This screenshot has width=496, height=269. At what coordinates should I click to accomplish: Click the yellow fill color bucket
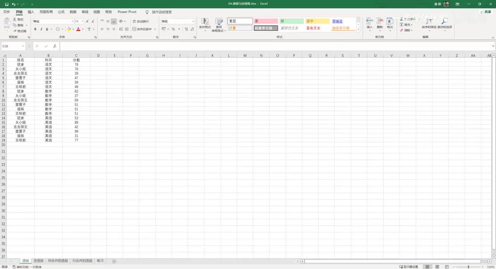69,29
